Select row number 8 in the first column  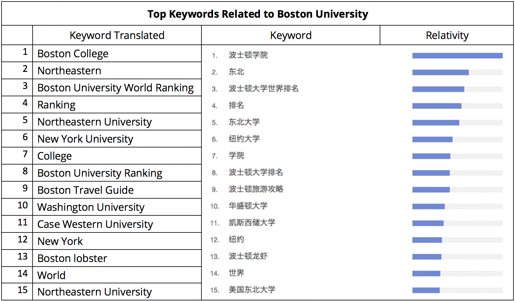coord(25,171)
